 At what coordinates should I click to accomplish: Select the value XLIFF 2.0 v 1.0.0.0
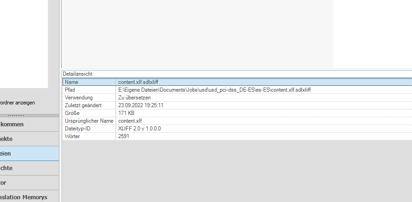[x=139, y=129]
